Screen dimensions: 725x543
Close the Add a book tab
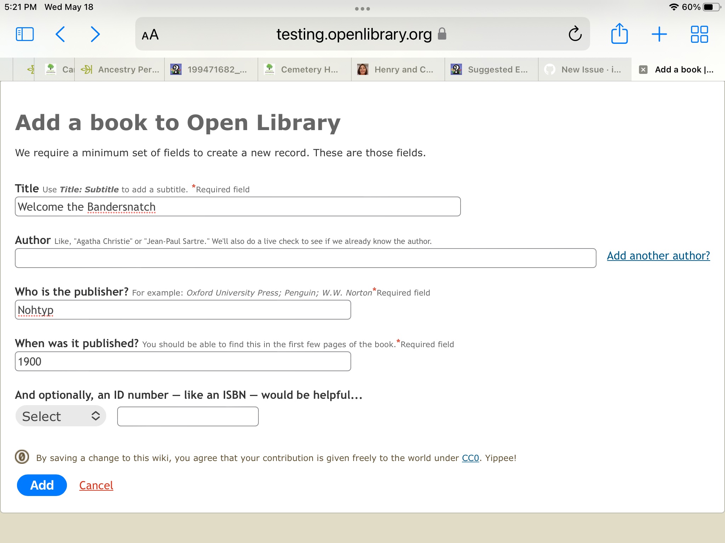point(643,70)
